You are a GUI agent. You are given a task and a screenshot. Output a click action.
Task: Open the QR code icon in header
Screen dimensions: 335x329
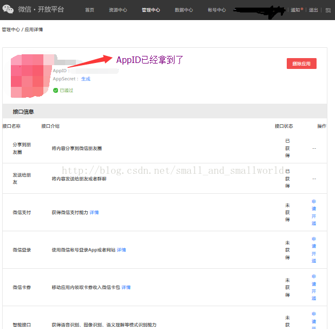point(328,10)
